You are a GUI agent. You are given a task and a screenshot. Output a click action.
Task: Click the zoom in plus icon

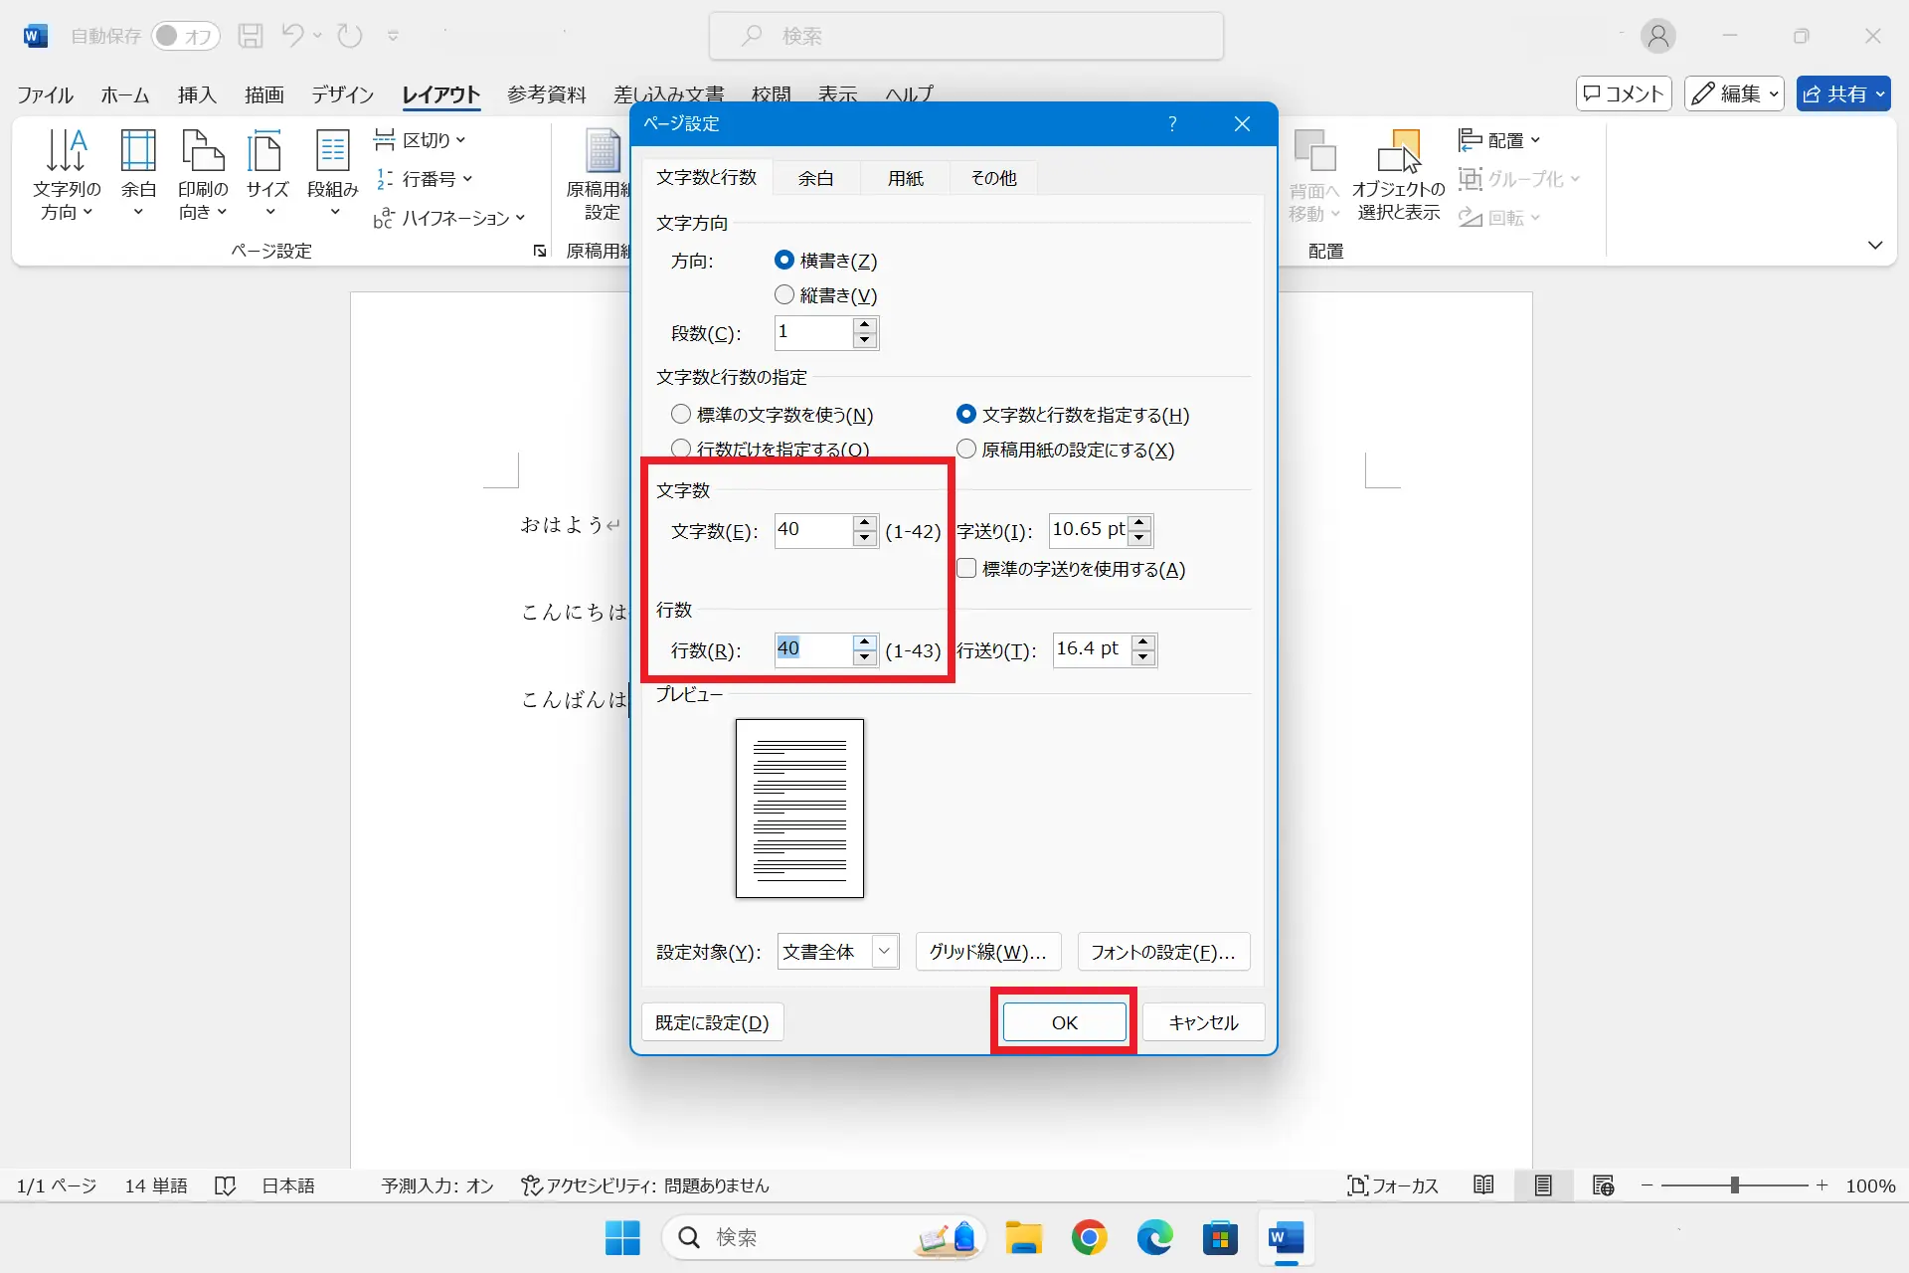pyautogui.click(x=1822, y=1185)
